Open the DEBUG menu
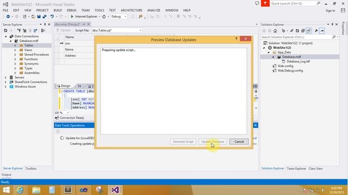This screenshot has height=195, width=348. (71, 10)
